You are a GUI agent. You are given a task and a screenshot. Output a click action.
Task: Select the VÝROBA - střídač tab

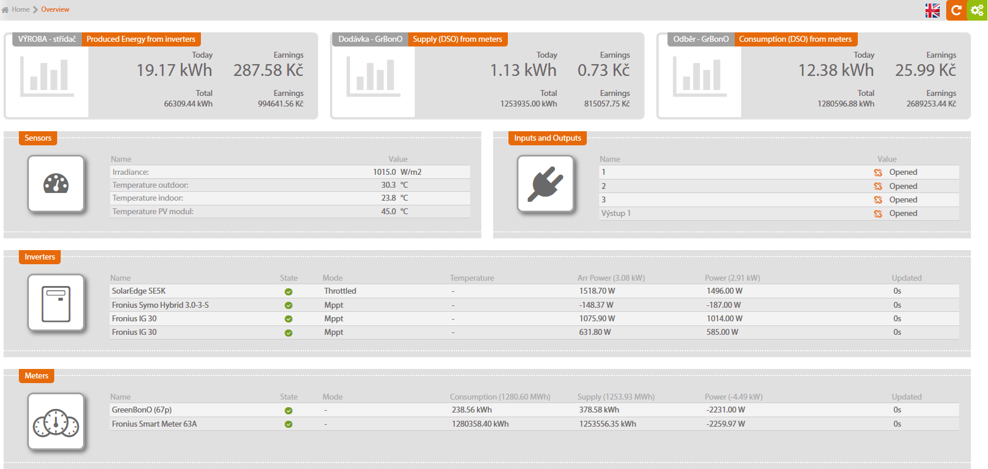[x=47, y=39]
